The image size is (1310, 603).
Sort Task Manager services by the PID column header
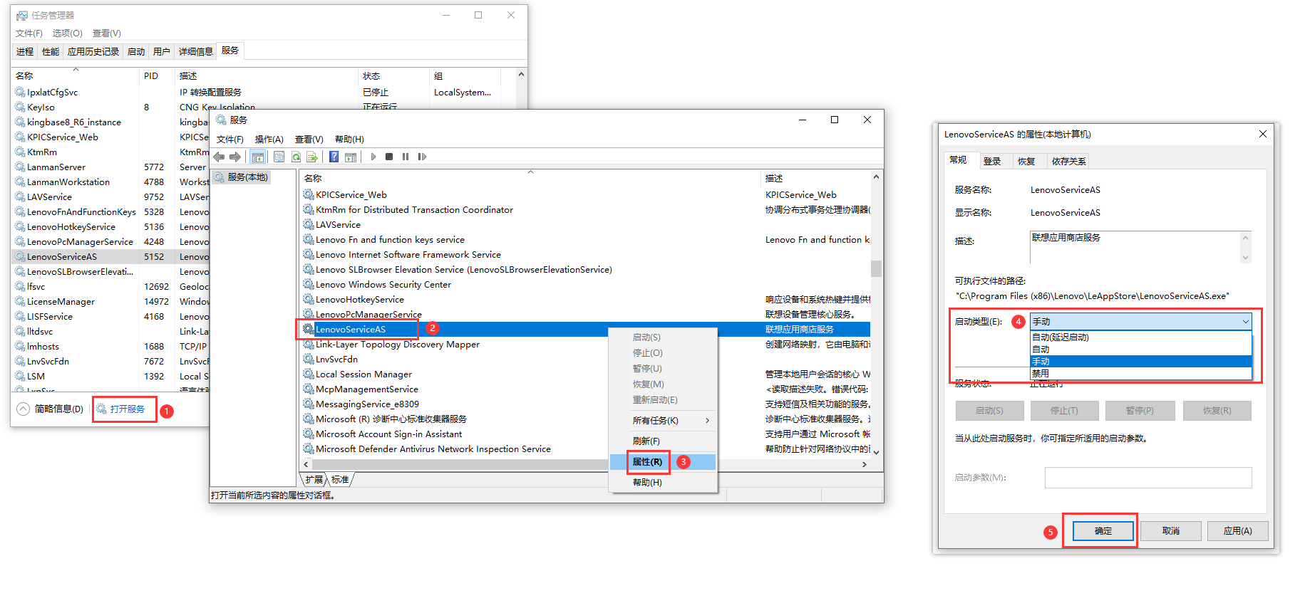(157, 76)
